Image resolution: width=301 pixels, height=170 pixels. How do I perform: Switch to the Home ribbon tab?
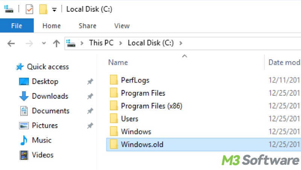point(52,26)
